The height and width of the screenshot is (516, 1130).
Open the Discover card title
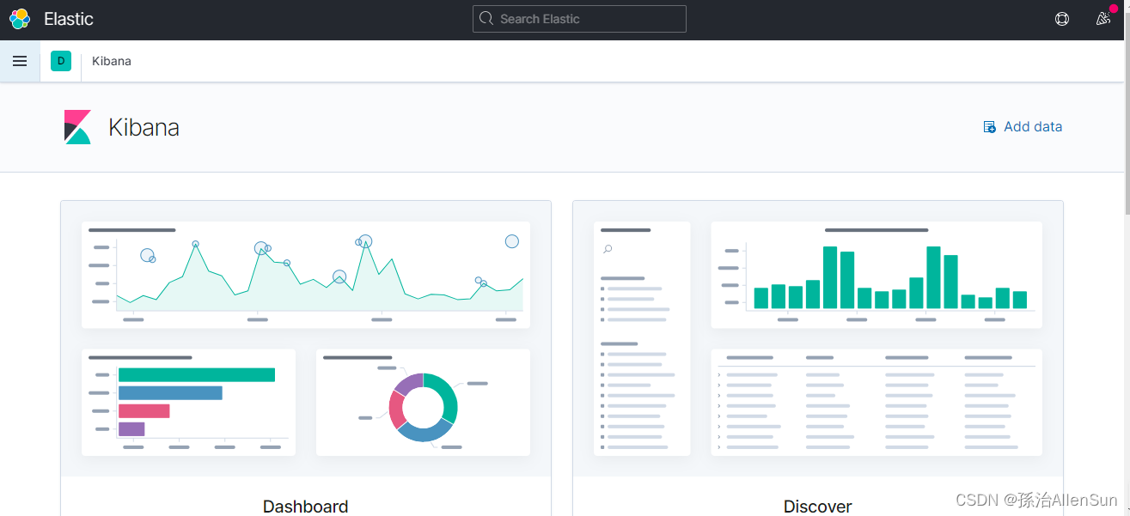[818, 507]
